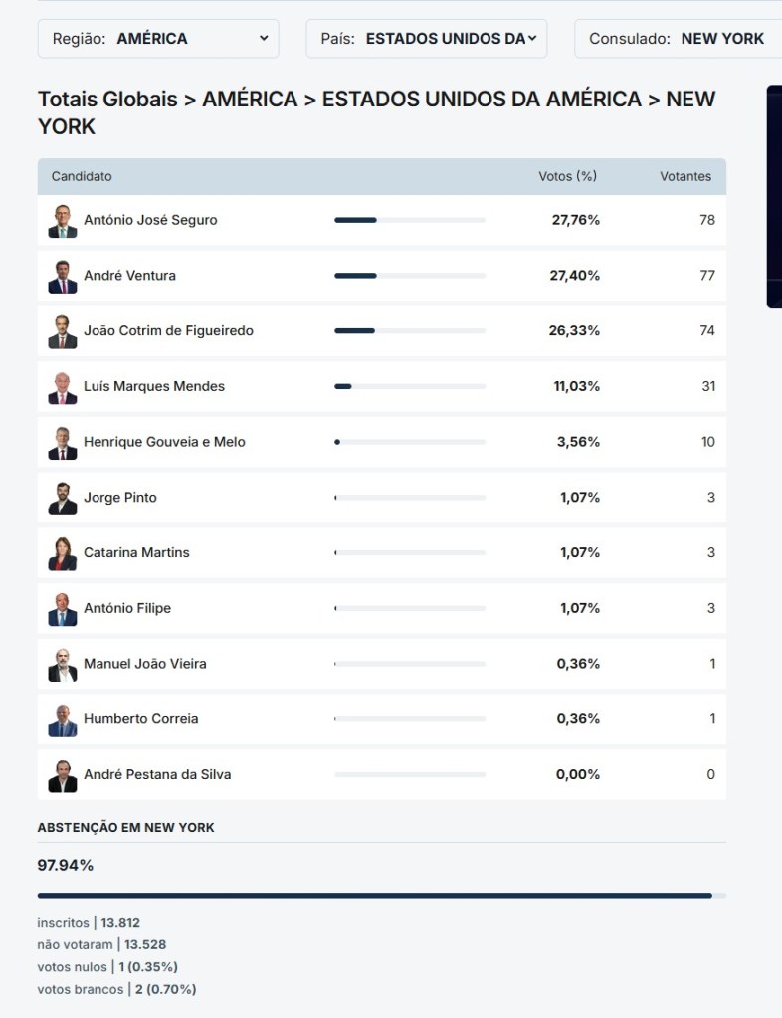Select the António Filipe row name
Viewport: 782px width, 1018px height.
(x=127, y=608)
